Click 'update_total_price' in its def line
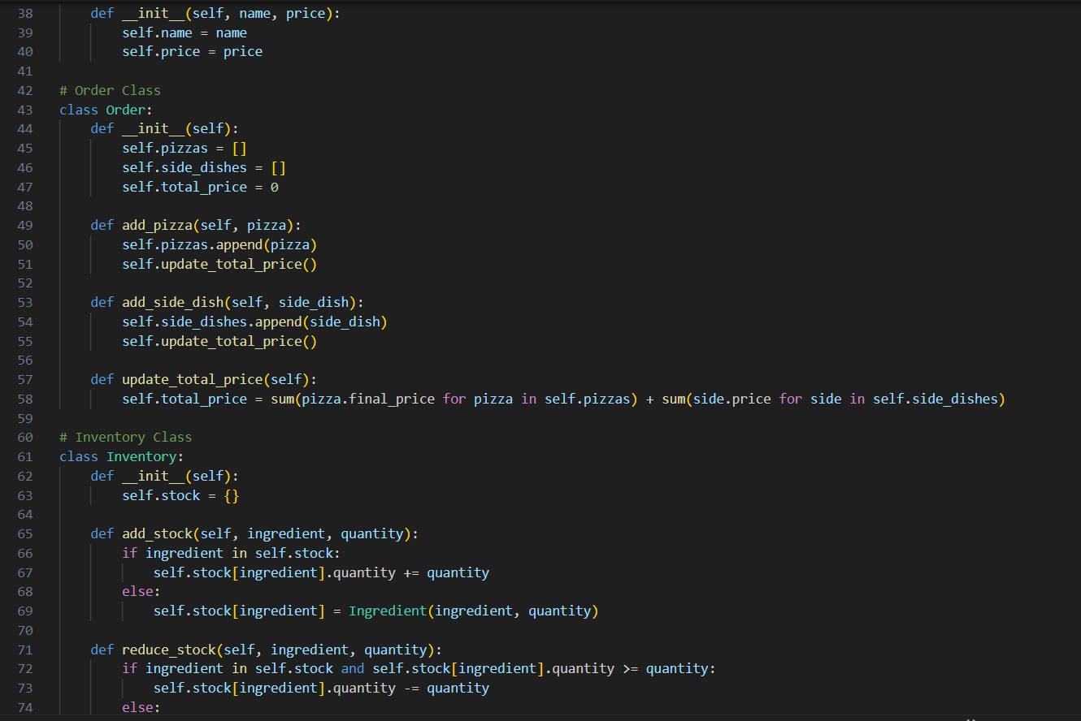This screenshot has width=1081, height=721. (x=192, y=379)
